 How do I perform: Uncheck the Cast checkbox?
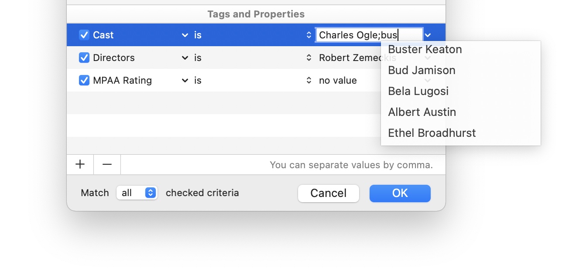click(x=84, y=35)
